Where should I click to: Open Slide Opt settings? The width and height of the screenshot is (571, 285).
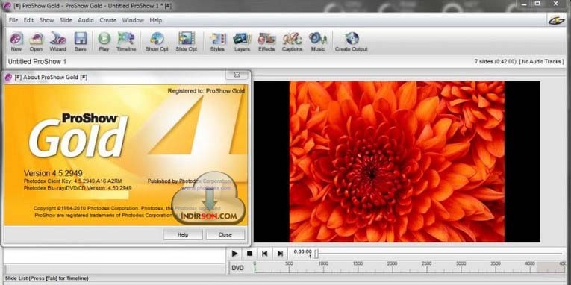click(187, 42)
